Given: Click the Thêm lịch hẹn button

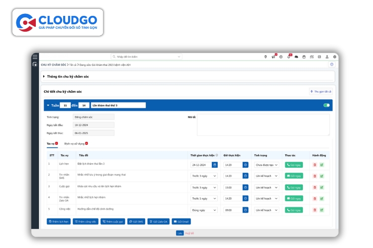Looking at the screenshot, I should tap(59, 221).
